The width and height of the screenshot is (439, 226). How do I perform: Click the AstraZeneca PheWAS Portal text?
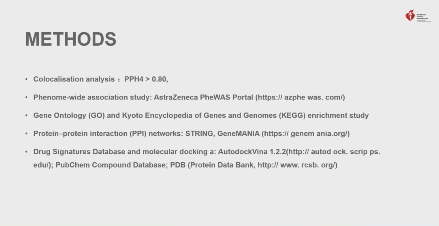pos(204,97)
